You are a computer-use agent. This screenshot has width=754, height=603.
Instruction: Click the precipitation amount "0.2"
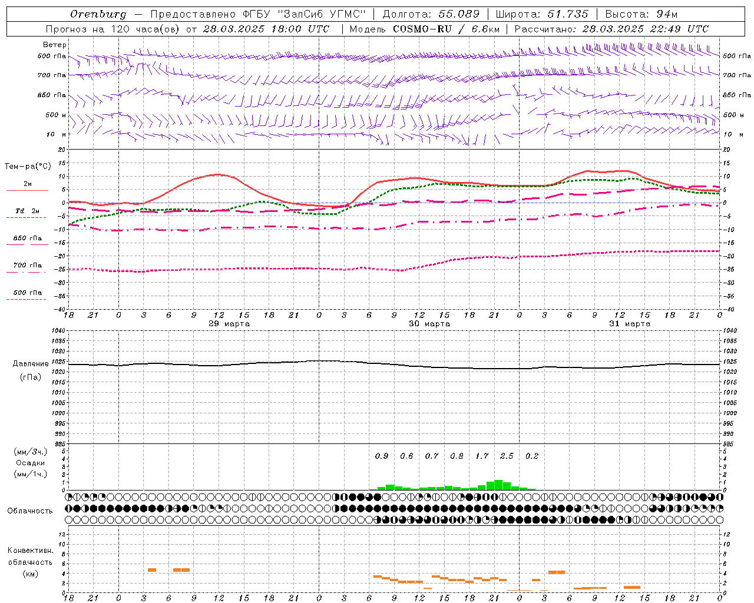(x=532, y=456)
